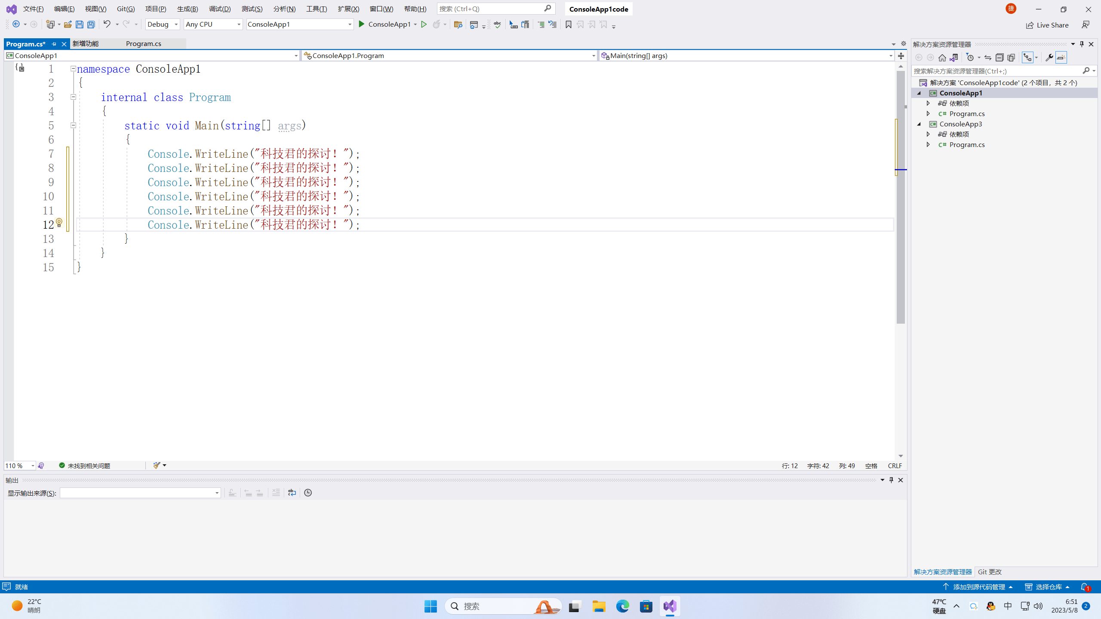The width and height of the screenshot is (1101, 619).
Task: Open the 110 % zoom level dropdown
Action: 20,466
